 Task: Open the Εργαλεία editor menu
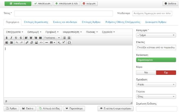pos(108,32)
